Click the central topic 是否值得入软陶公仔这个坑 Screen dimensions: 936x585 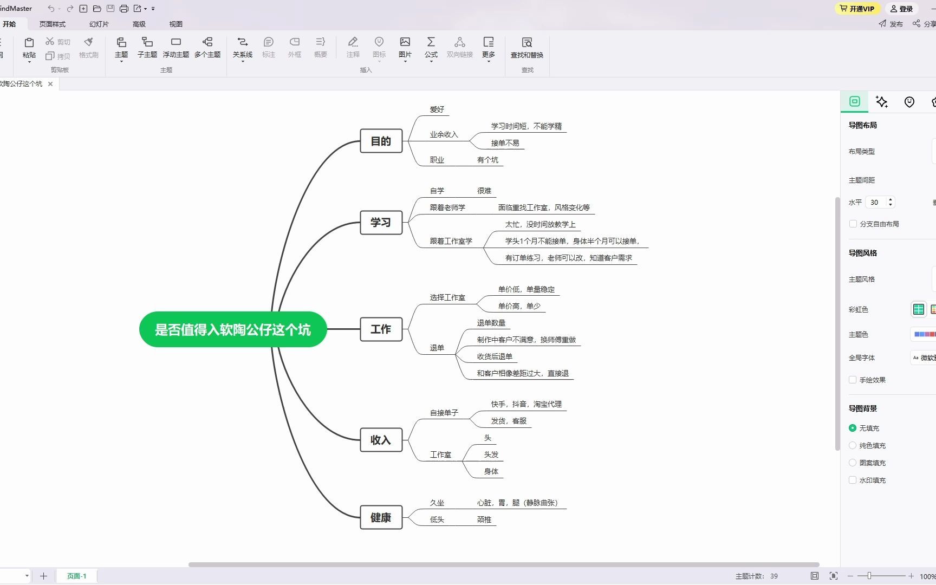(233, 329)
